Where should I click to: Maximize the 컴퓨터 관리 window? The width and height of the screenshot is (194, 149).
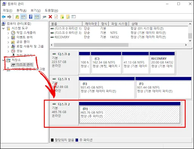click(x=178, y=4)
